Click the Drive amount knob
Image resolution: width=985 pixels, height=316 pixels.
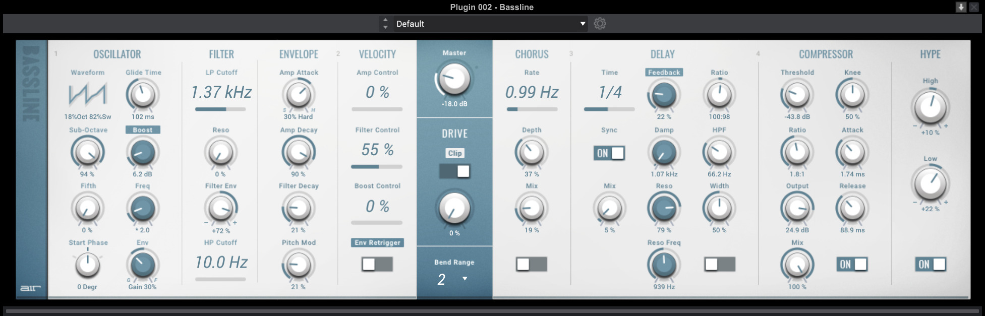click(x=454, y=208)
